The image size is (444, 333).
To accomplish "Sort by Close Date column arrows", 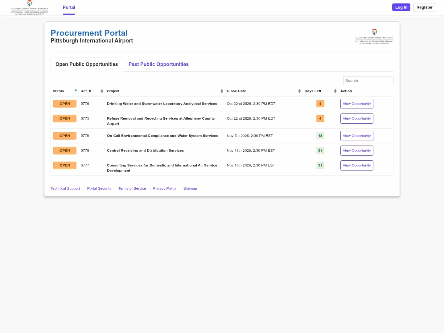I will 299,91.
